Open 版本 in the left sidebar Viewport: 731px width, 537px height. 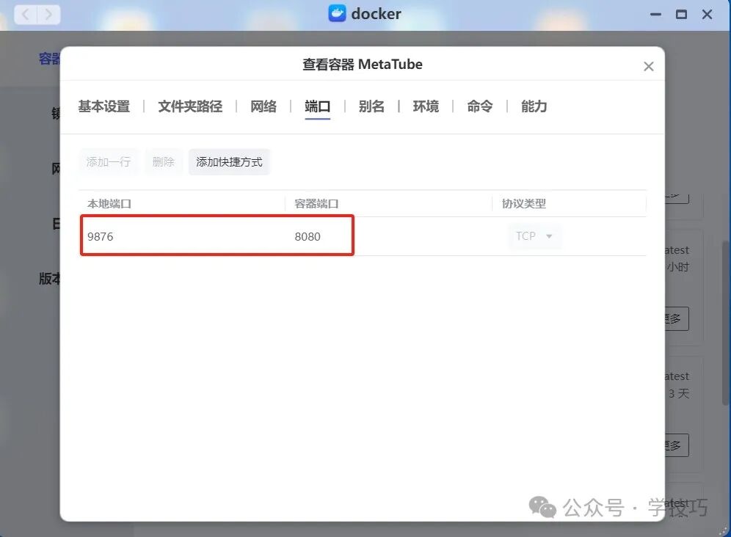pos(48,279)
